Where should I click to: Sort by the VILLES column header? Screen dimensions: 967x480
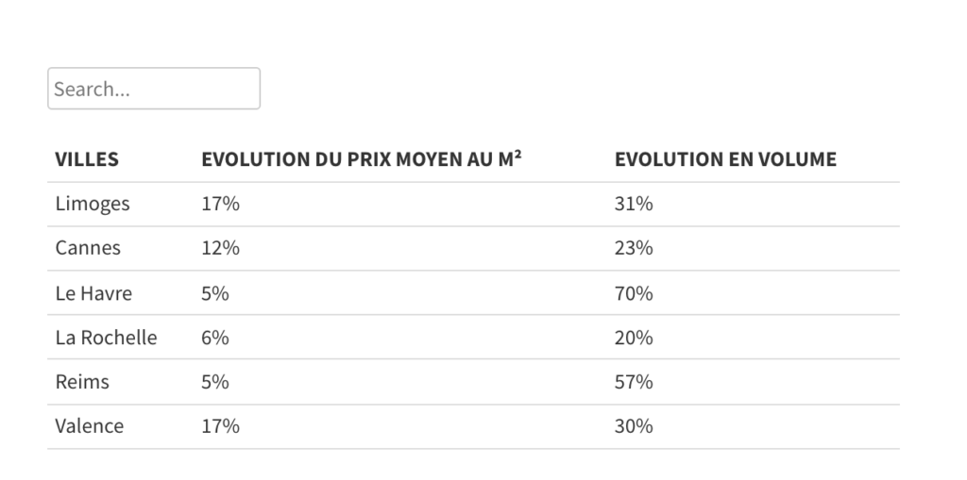click(x=87, y=159)
